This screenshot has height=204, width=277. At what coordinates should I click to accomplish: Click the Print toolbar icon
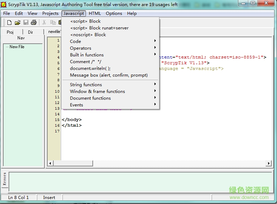pyautogui.click(x=34, y=22)
